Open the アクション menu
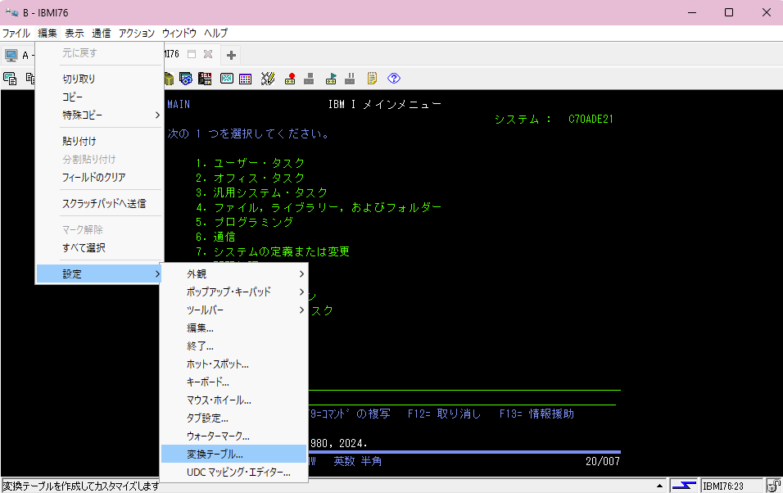 pos(137,33)
